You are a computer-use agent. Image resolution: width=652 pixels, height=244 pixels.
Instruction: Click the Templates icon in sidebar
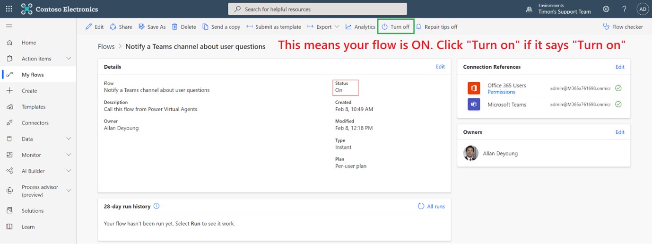[9, 107]
